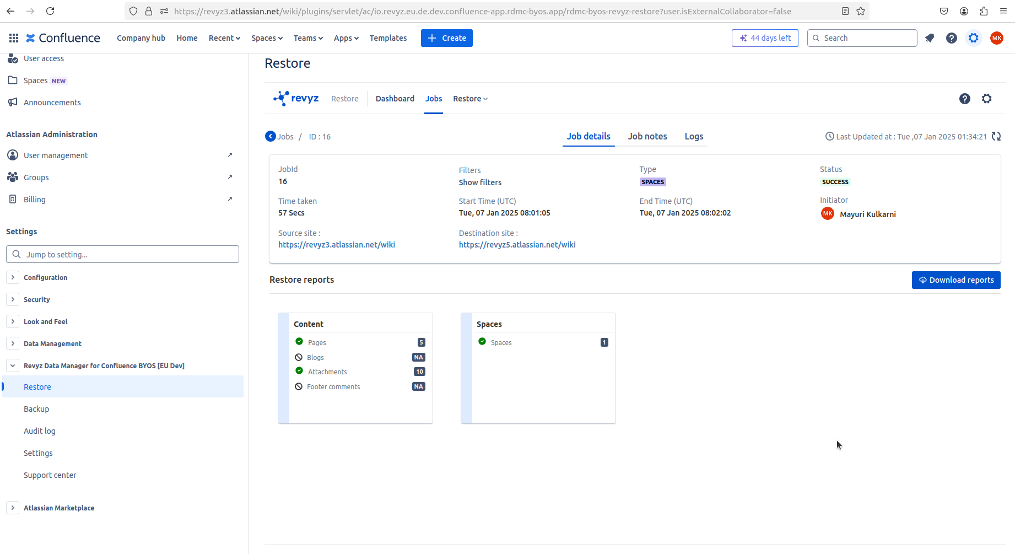Click the revyz logo
1015x554 pixels.
[x=296, y=98]
